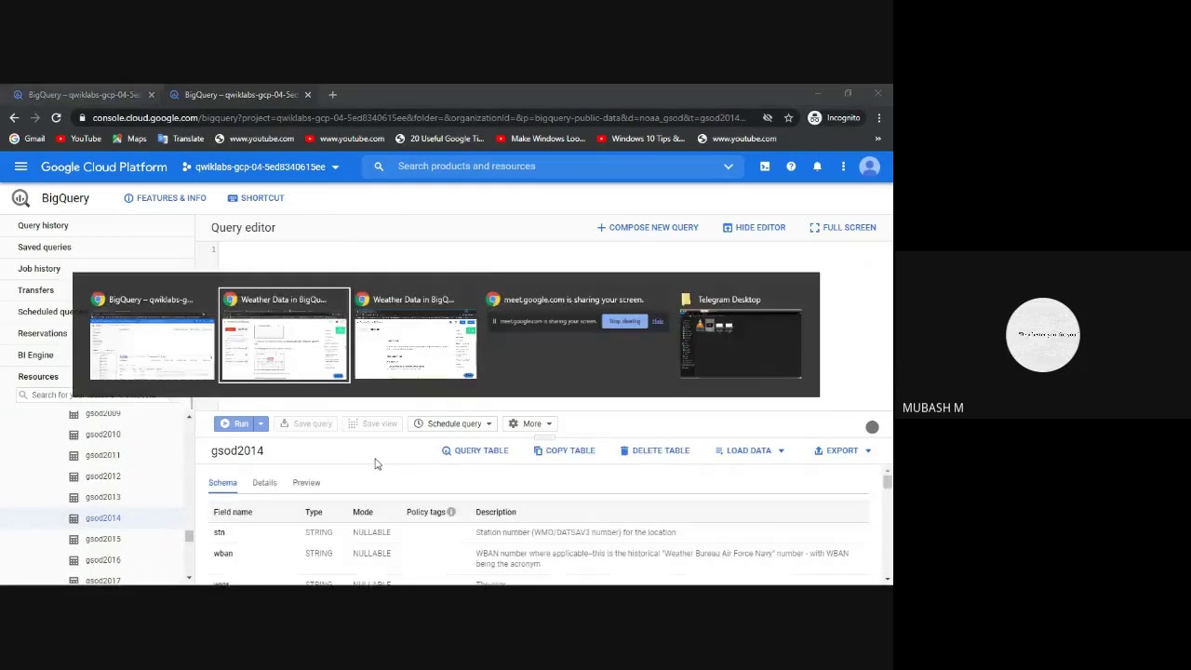Click the Chrome address bar URL
This screenshot has width=1191, height=670.
pyautogui.click(x=419, y=117)
